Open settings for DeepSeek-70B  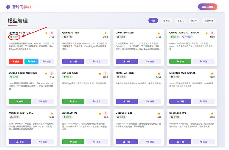point(203,142)
